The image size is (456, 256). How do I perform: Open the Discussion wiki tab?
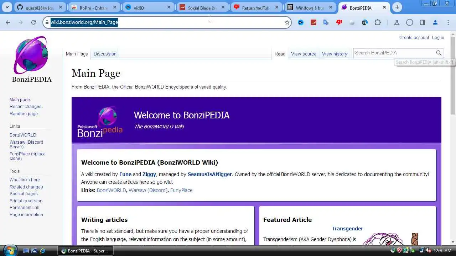105,54
